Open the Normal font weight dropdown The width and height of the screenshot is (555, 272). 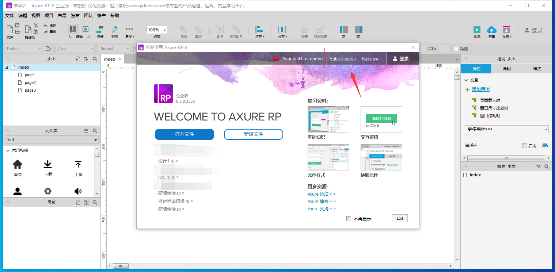114,49
